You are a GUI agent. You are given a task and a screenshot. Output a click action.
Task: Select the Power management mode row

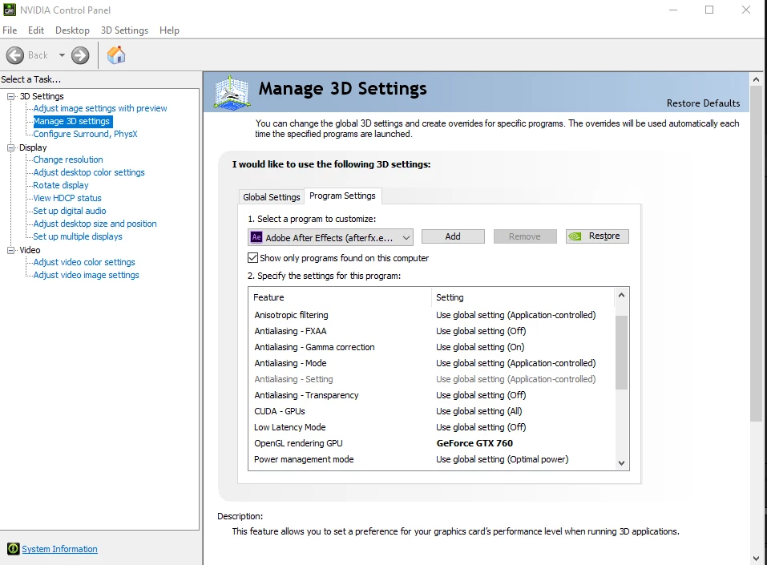coord(431,459)
